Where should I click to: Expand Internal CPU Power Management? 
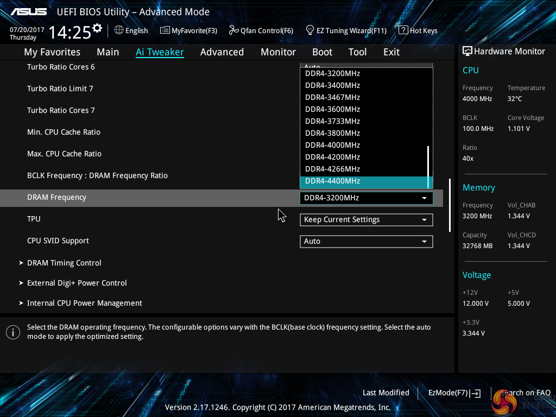tap(84, 303)
